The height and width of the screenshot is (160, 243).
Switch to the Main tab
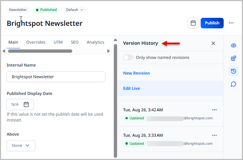pos(13,42)
